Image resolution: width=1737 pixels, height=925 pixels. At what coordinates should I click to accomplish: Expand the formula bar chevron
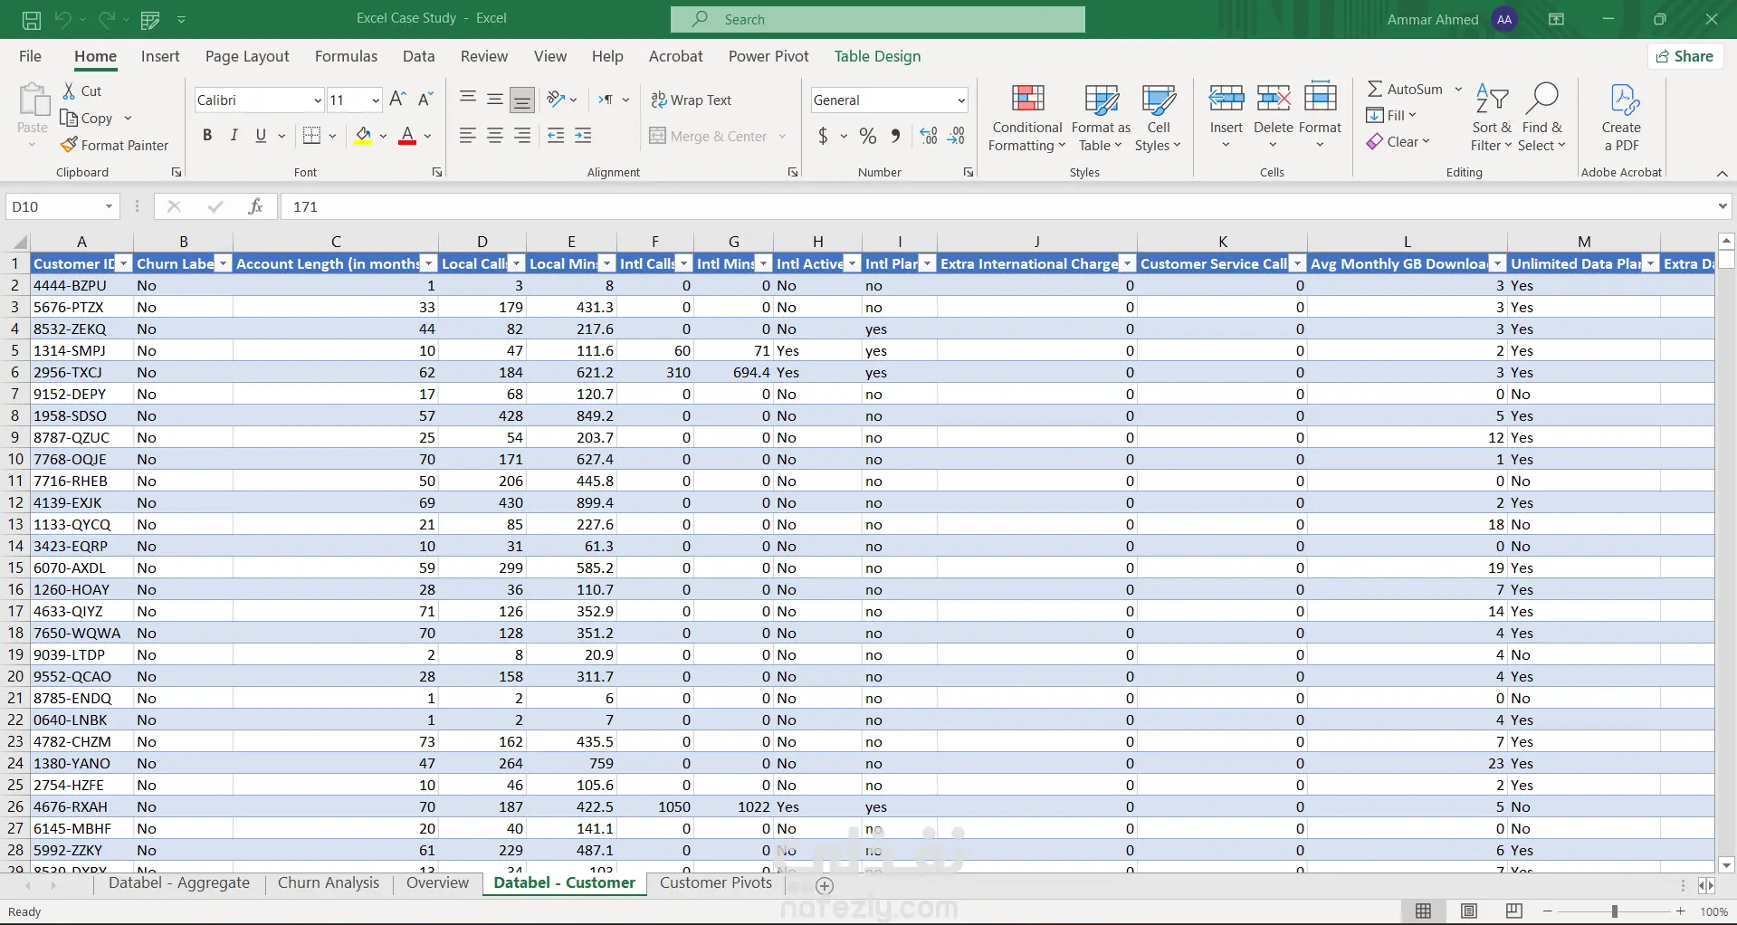[x=1723, y=206]
